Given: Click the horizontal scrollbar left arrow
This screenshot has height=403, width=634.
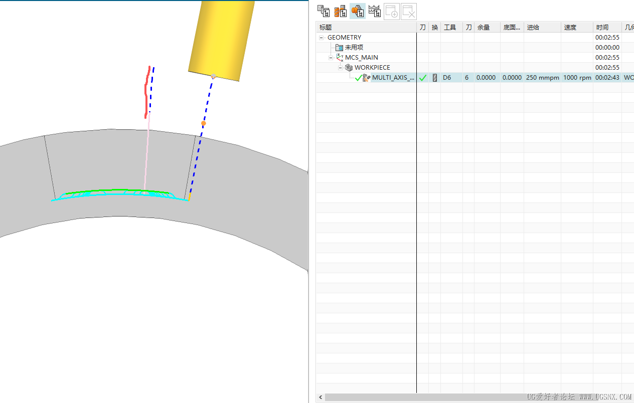Looking at the screenshot, I should click(320, 397).
